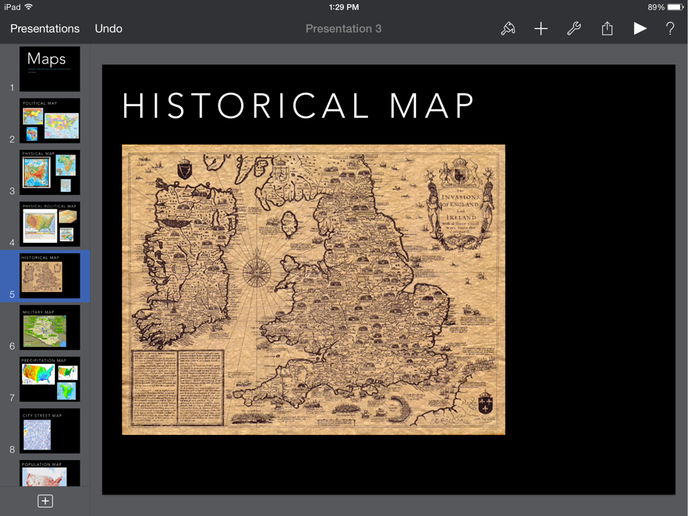Jump to the Precipitation Map slide

(x=49, y=379)
